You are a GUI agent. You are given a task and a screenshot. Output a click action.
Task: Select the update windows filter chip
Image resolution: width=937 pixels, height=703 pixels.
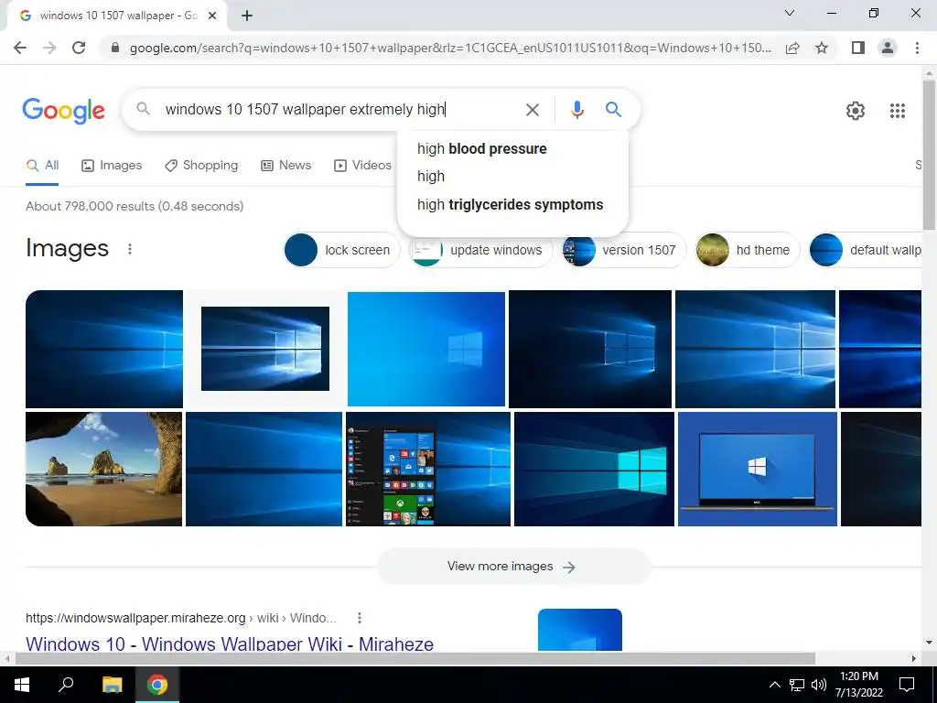tap(479, 250)
